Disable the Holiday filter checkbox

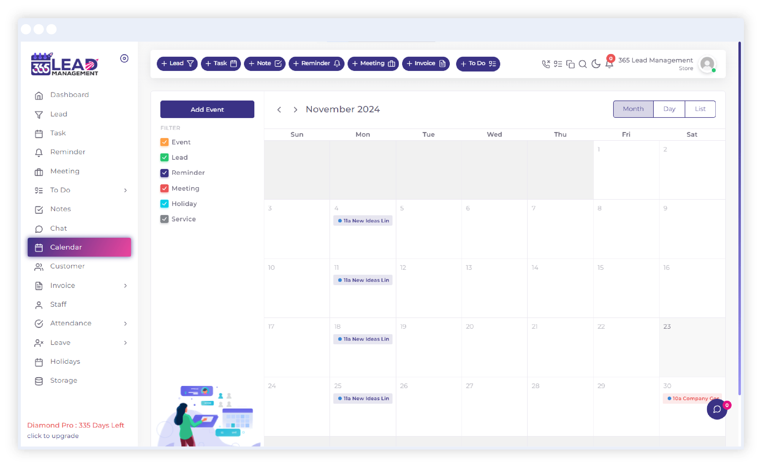(x=164, y=203)
